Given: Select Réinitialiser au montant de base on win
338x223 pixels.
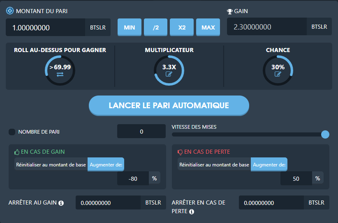Looking at the screenshot, I should 51,165.
